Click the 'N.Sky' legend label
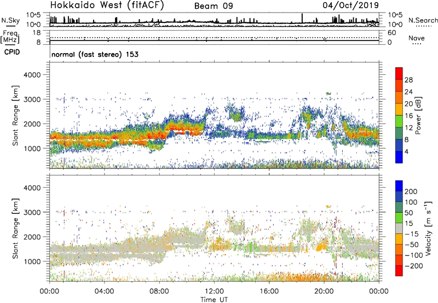 pos(10,20)
